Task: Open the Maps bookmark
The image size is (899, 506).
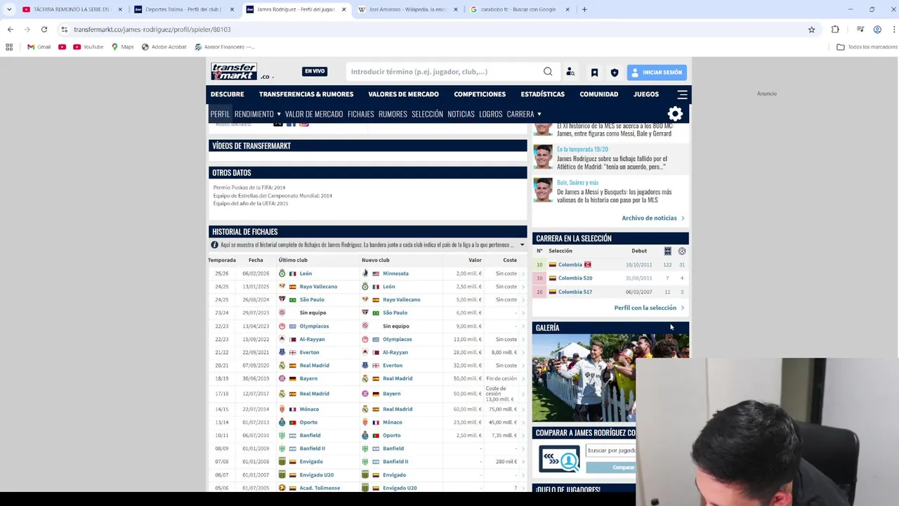Action: pos(122,47)
